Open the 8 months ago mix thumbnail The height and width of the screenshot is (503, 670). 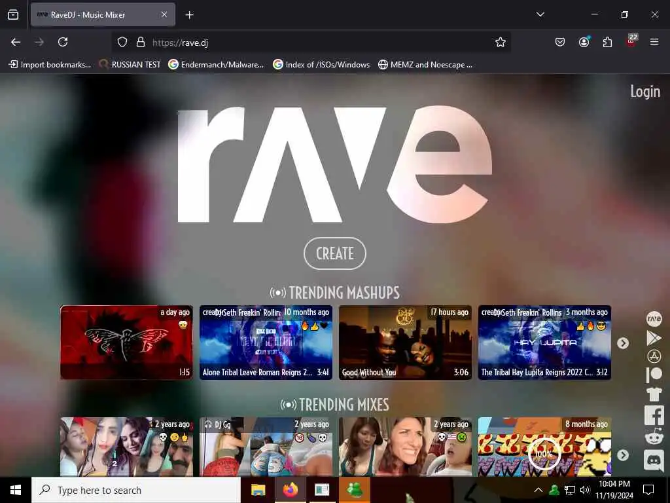click(x=544, y=447)
